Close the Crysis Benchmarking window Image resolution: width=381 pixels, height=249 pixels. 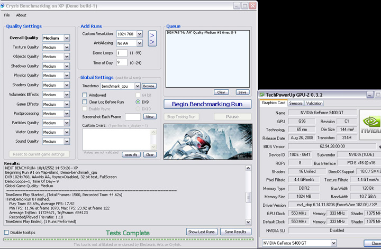click(253, 6)
